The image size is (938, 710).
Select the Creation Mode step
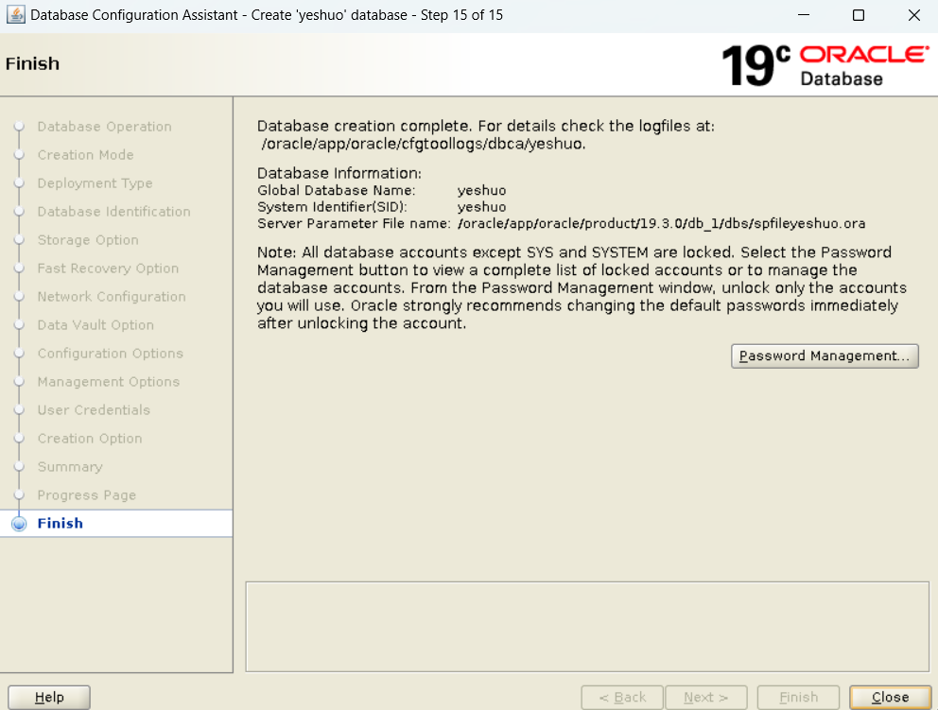[x=85, y=155]
